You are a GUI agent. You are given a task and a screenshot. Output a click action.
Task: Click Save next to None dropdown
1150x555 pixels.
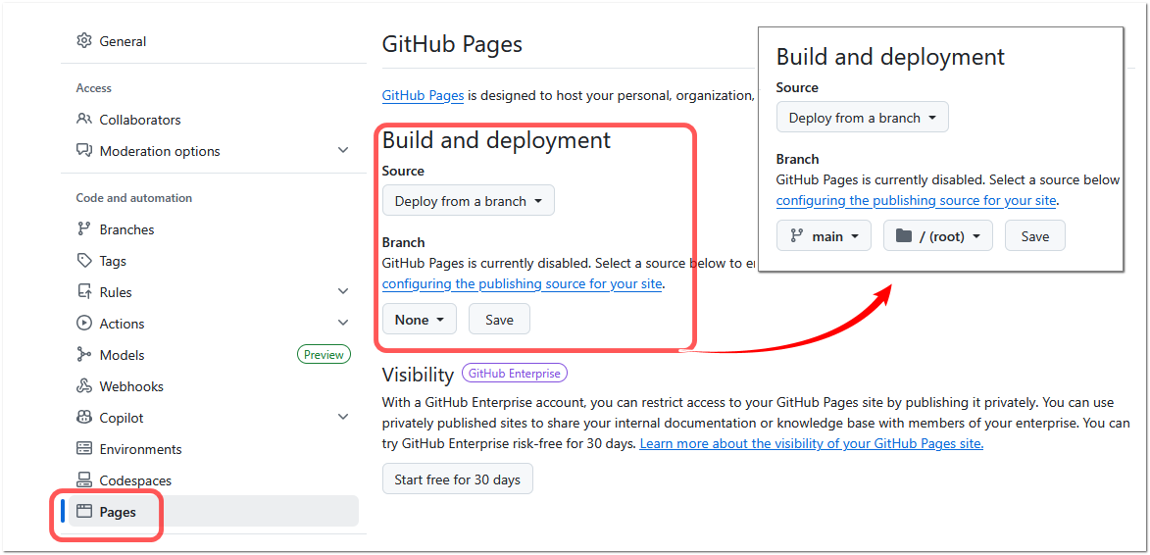point(499,319)
